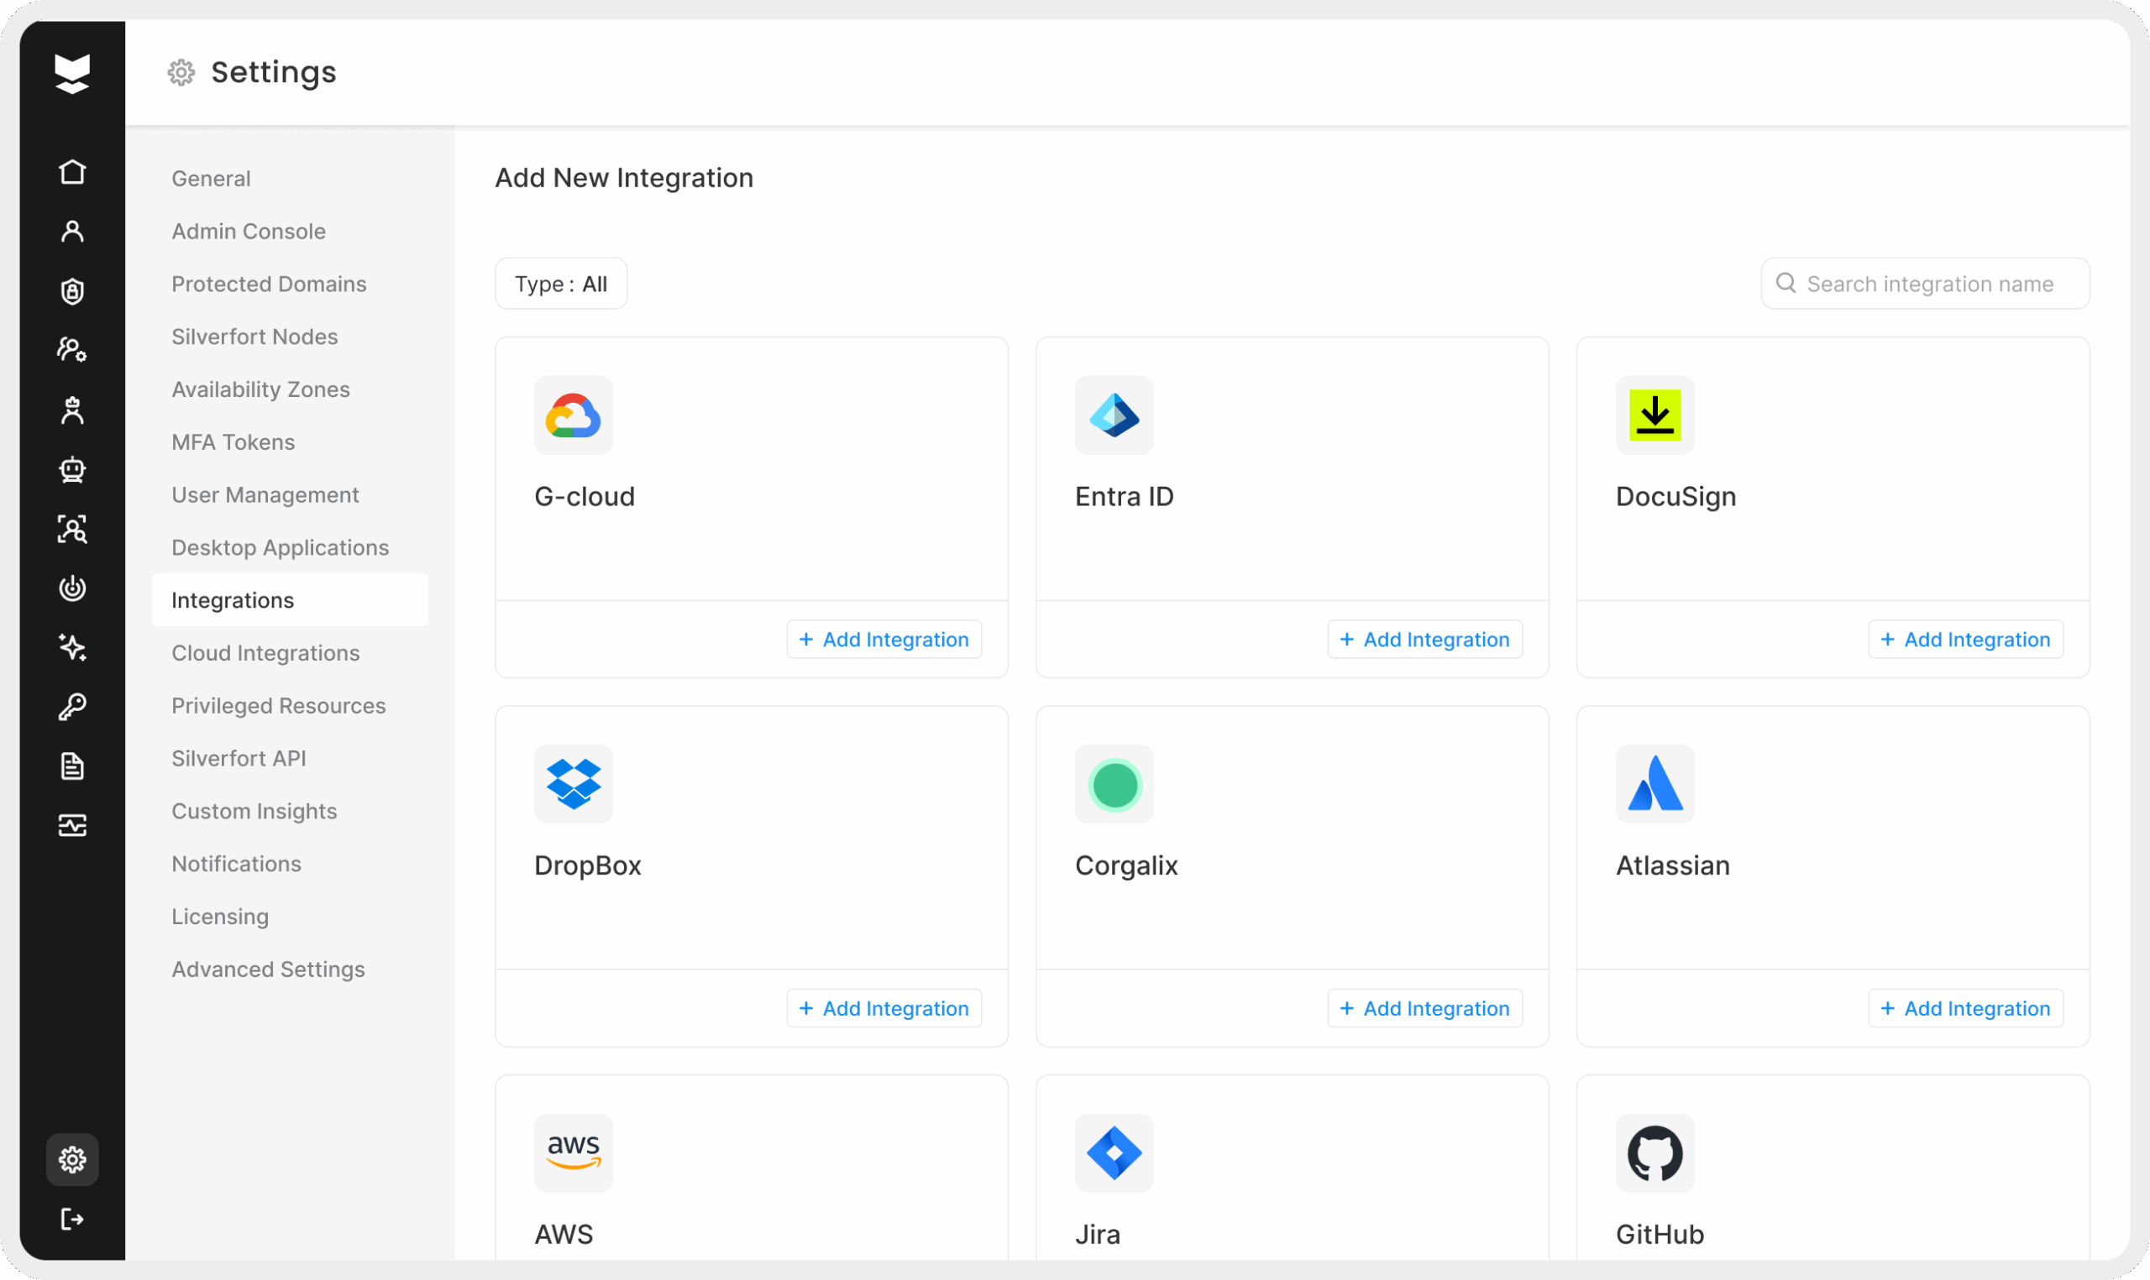Open the Type: All filter dropdown

click(x=561, y=284)
